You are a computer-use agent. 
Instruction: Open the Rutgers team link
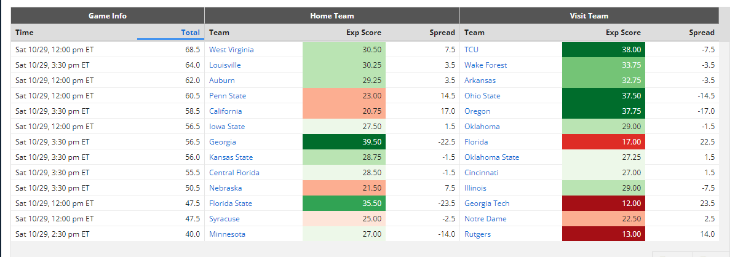[x=478, y=234]
